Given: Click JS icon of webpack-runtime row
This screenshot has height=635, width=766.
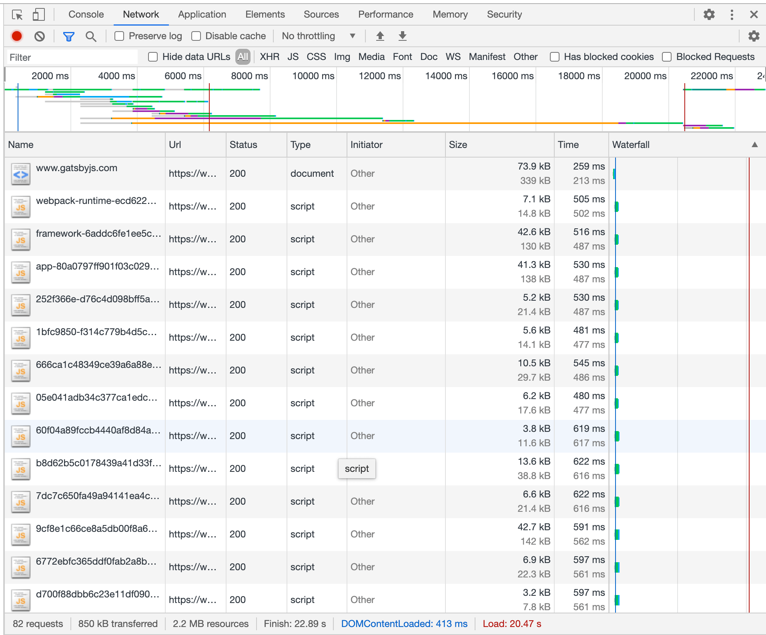Looking at the screenshot, I should point(21,207).
